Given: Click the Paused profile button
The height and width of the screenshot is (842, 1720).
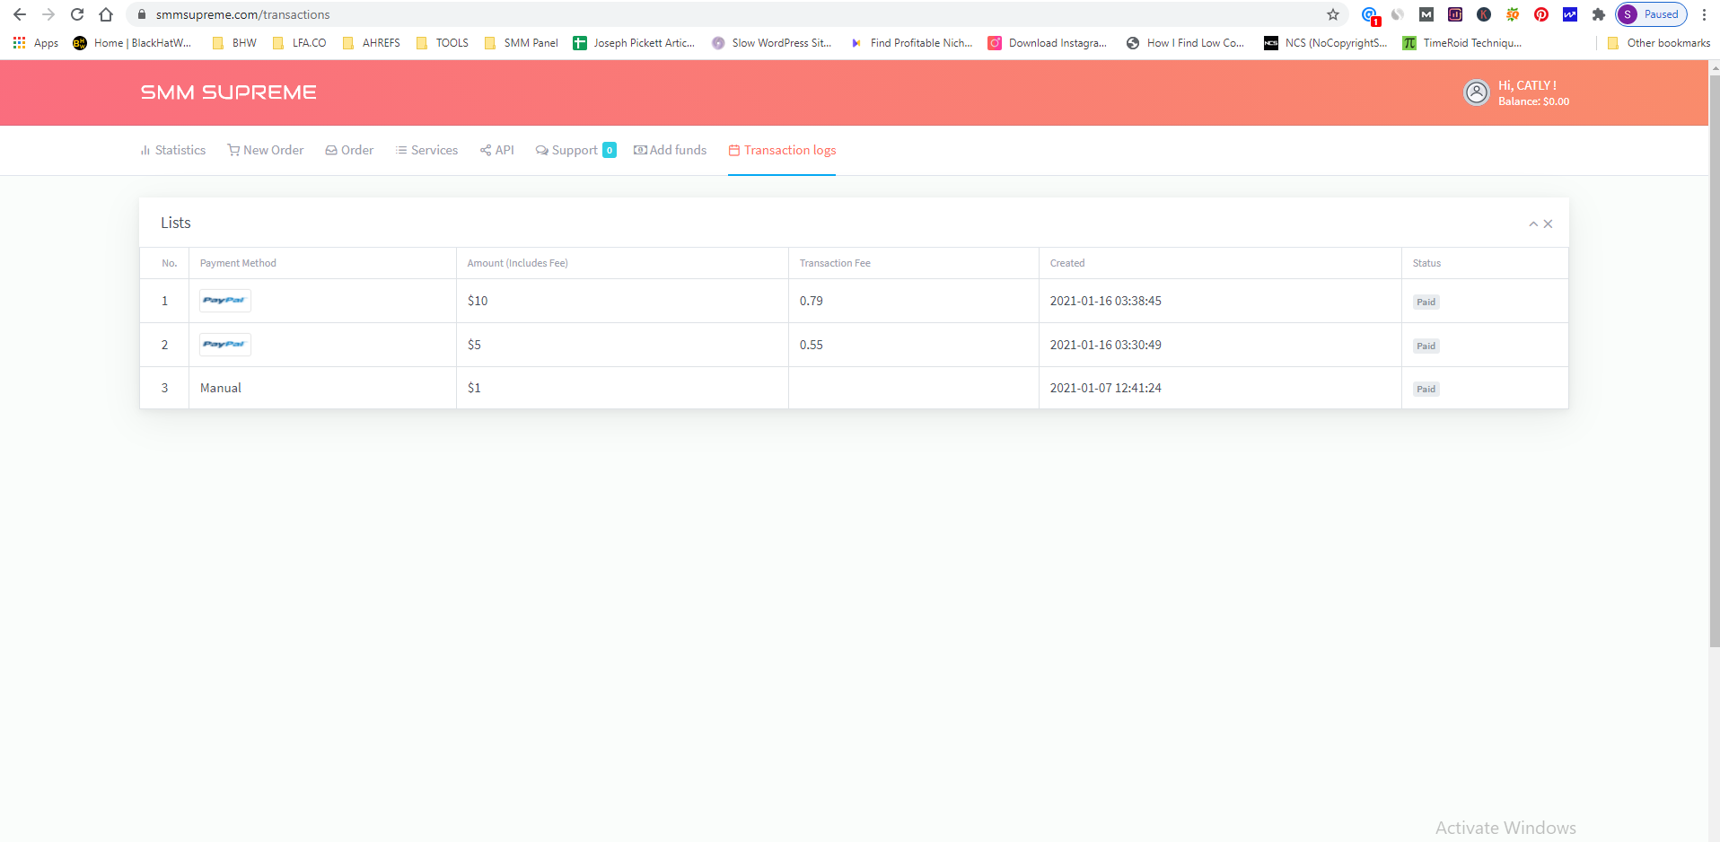Looking at the screenshot, I should pos(1652,14).
